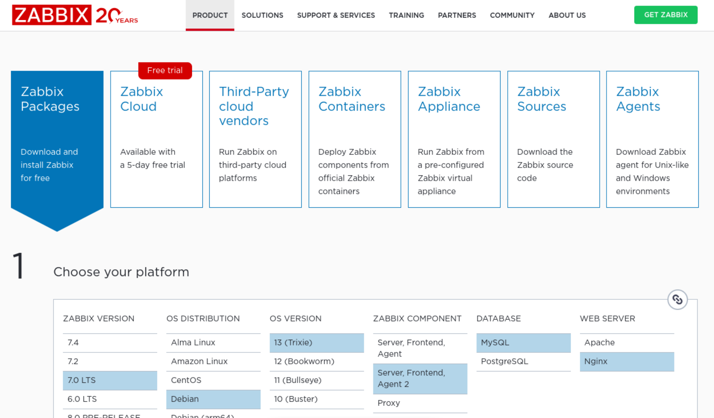714x418 pixels.
Task: Open Third-Party cloud vendors card
Action: [x=255, y=139]
